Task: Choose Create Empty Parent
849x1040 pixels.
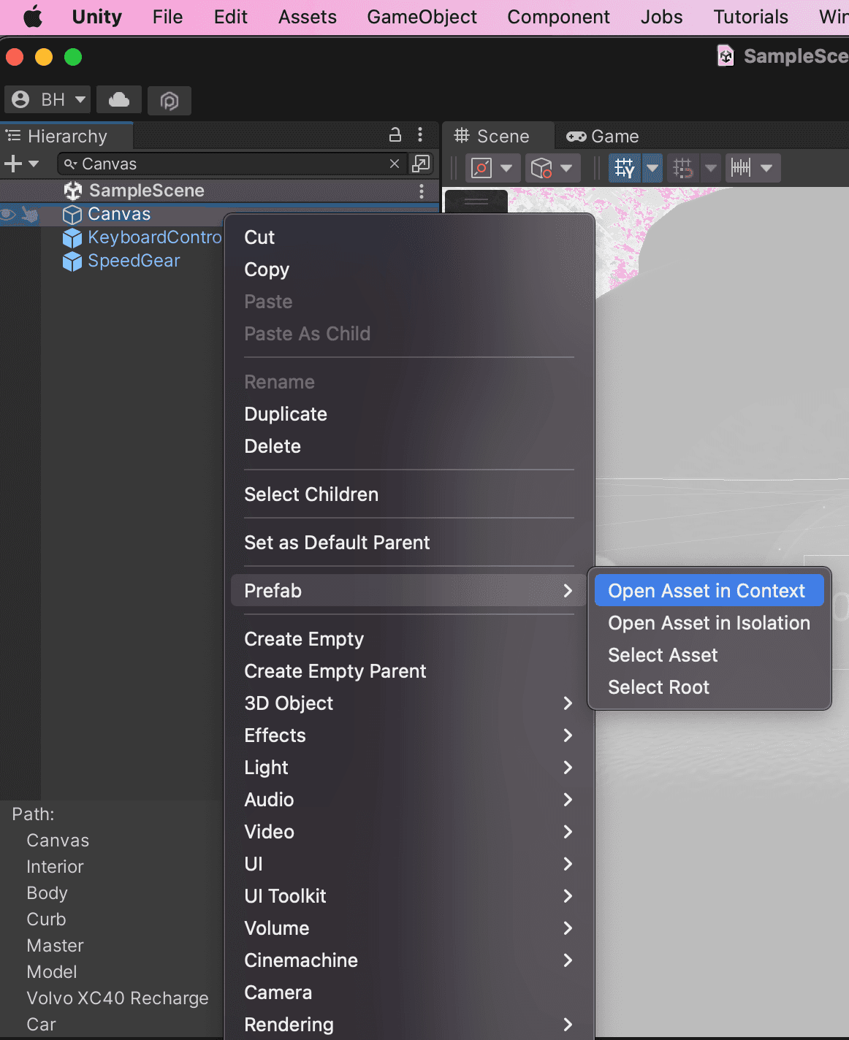Action: (x=409, y=671)
